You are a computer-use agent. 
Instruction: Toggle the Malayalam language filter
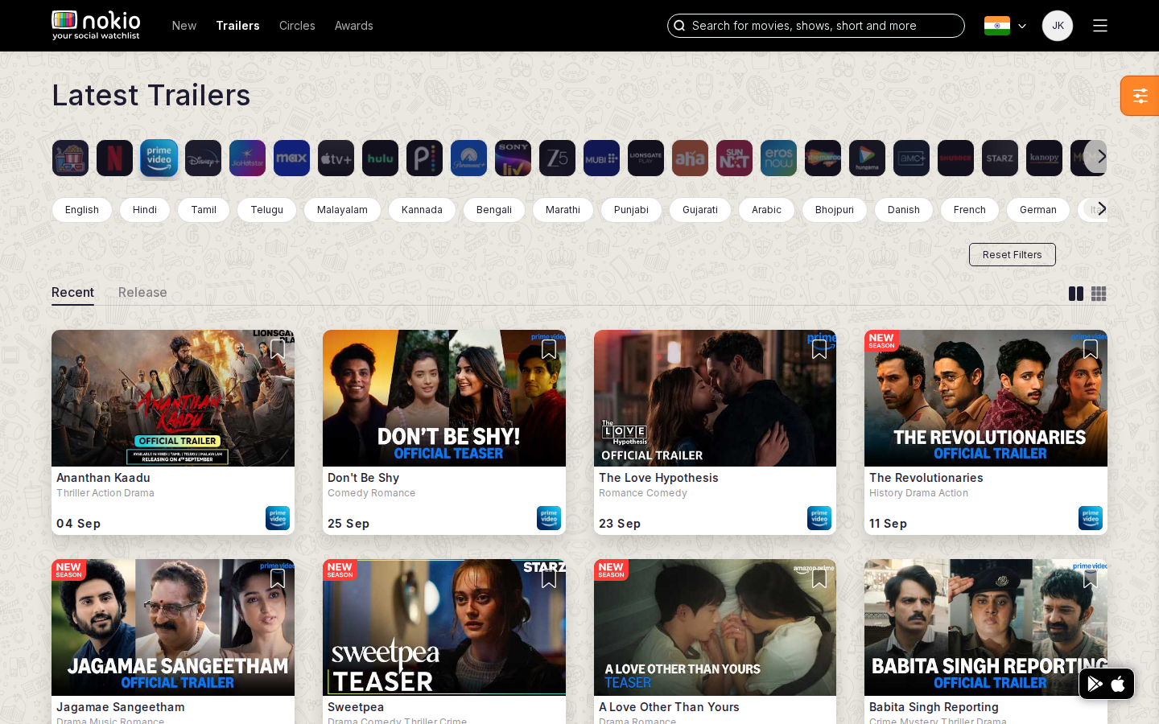click(x=342, y=210)
